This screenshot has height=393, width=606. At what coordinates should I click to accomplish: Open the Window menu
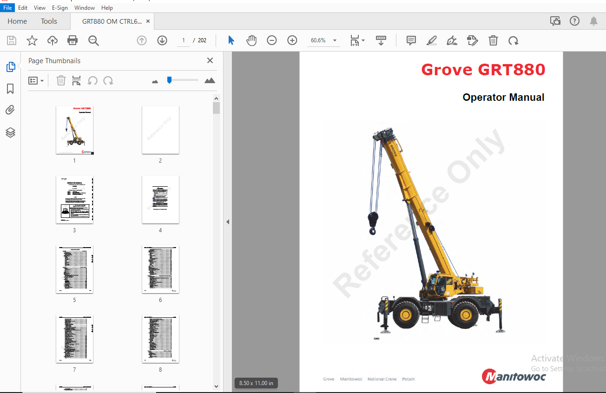(x=85, y=8)
